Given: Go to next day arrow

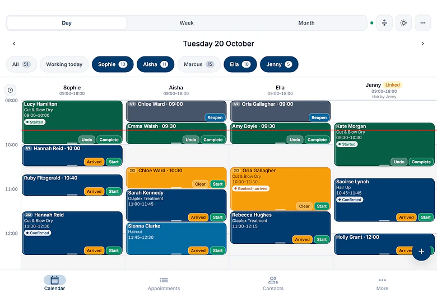Looking at the screenshot, I should (422, 44).
